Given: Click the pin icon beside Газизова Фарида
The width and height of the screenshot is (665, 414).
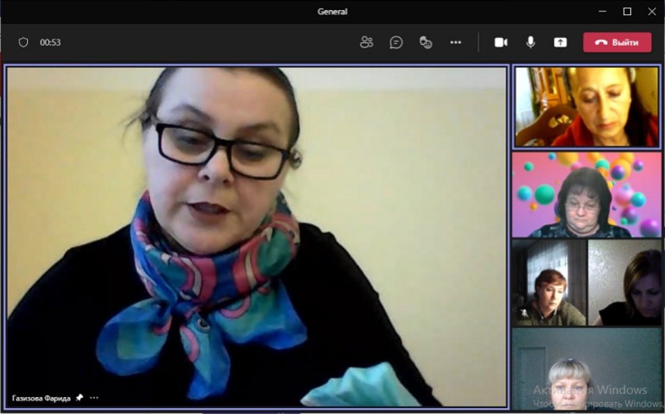Looking at the screenshot, I should pyautogui.click(x=79, y=398).
